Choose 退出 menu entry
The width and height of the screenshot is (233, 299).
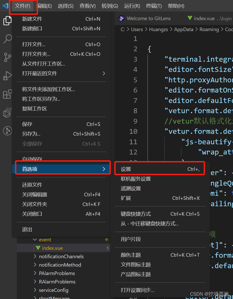(x=61, y=229)
